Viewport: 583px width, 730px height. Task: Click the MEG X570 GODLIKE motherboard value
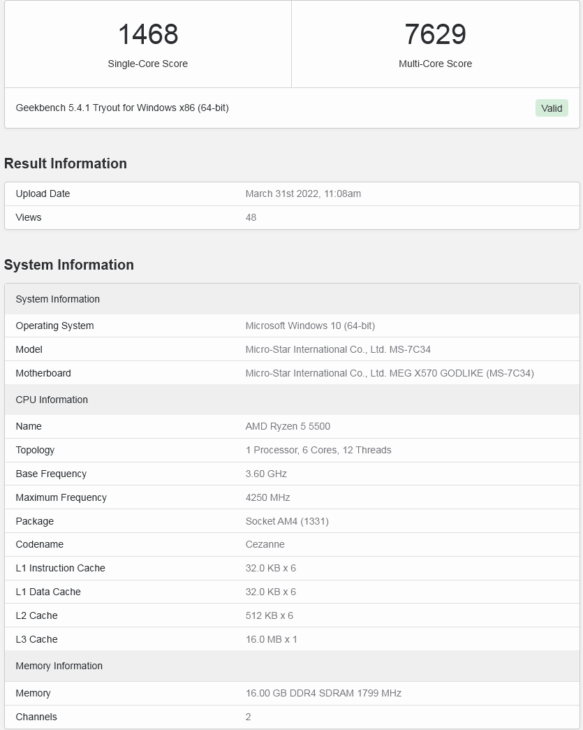390,373
